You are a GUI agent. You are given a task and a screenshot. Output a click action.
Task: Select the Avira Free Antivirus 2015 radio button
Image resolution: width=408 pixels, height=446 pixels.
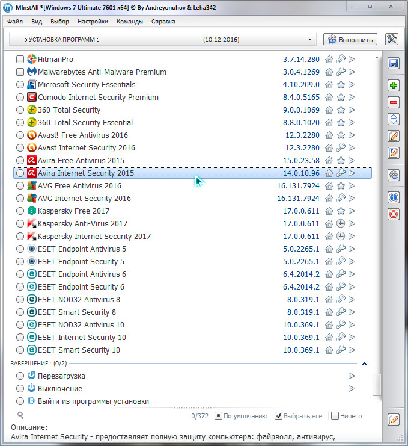click(x=20, y=160)
